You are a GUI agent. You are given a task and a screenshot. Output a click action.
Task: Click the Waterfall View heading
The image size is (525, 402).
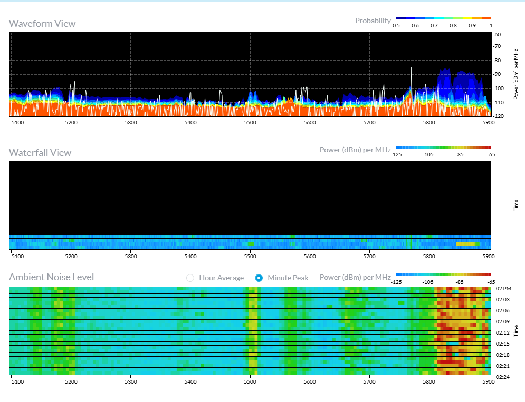click(x=40, y=153)
